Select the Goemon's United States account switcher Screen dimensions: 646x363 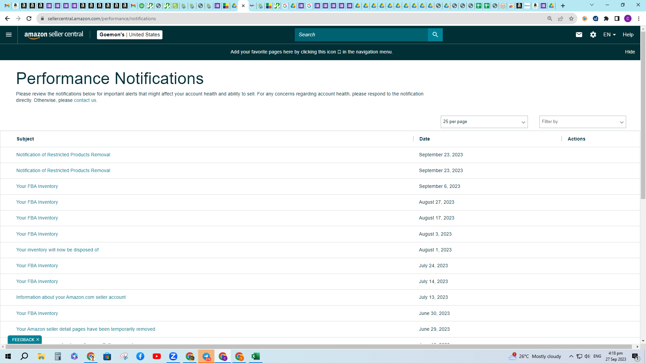[x=130, y=35]
